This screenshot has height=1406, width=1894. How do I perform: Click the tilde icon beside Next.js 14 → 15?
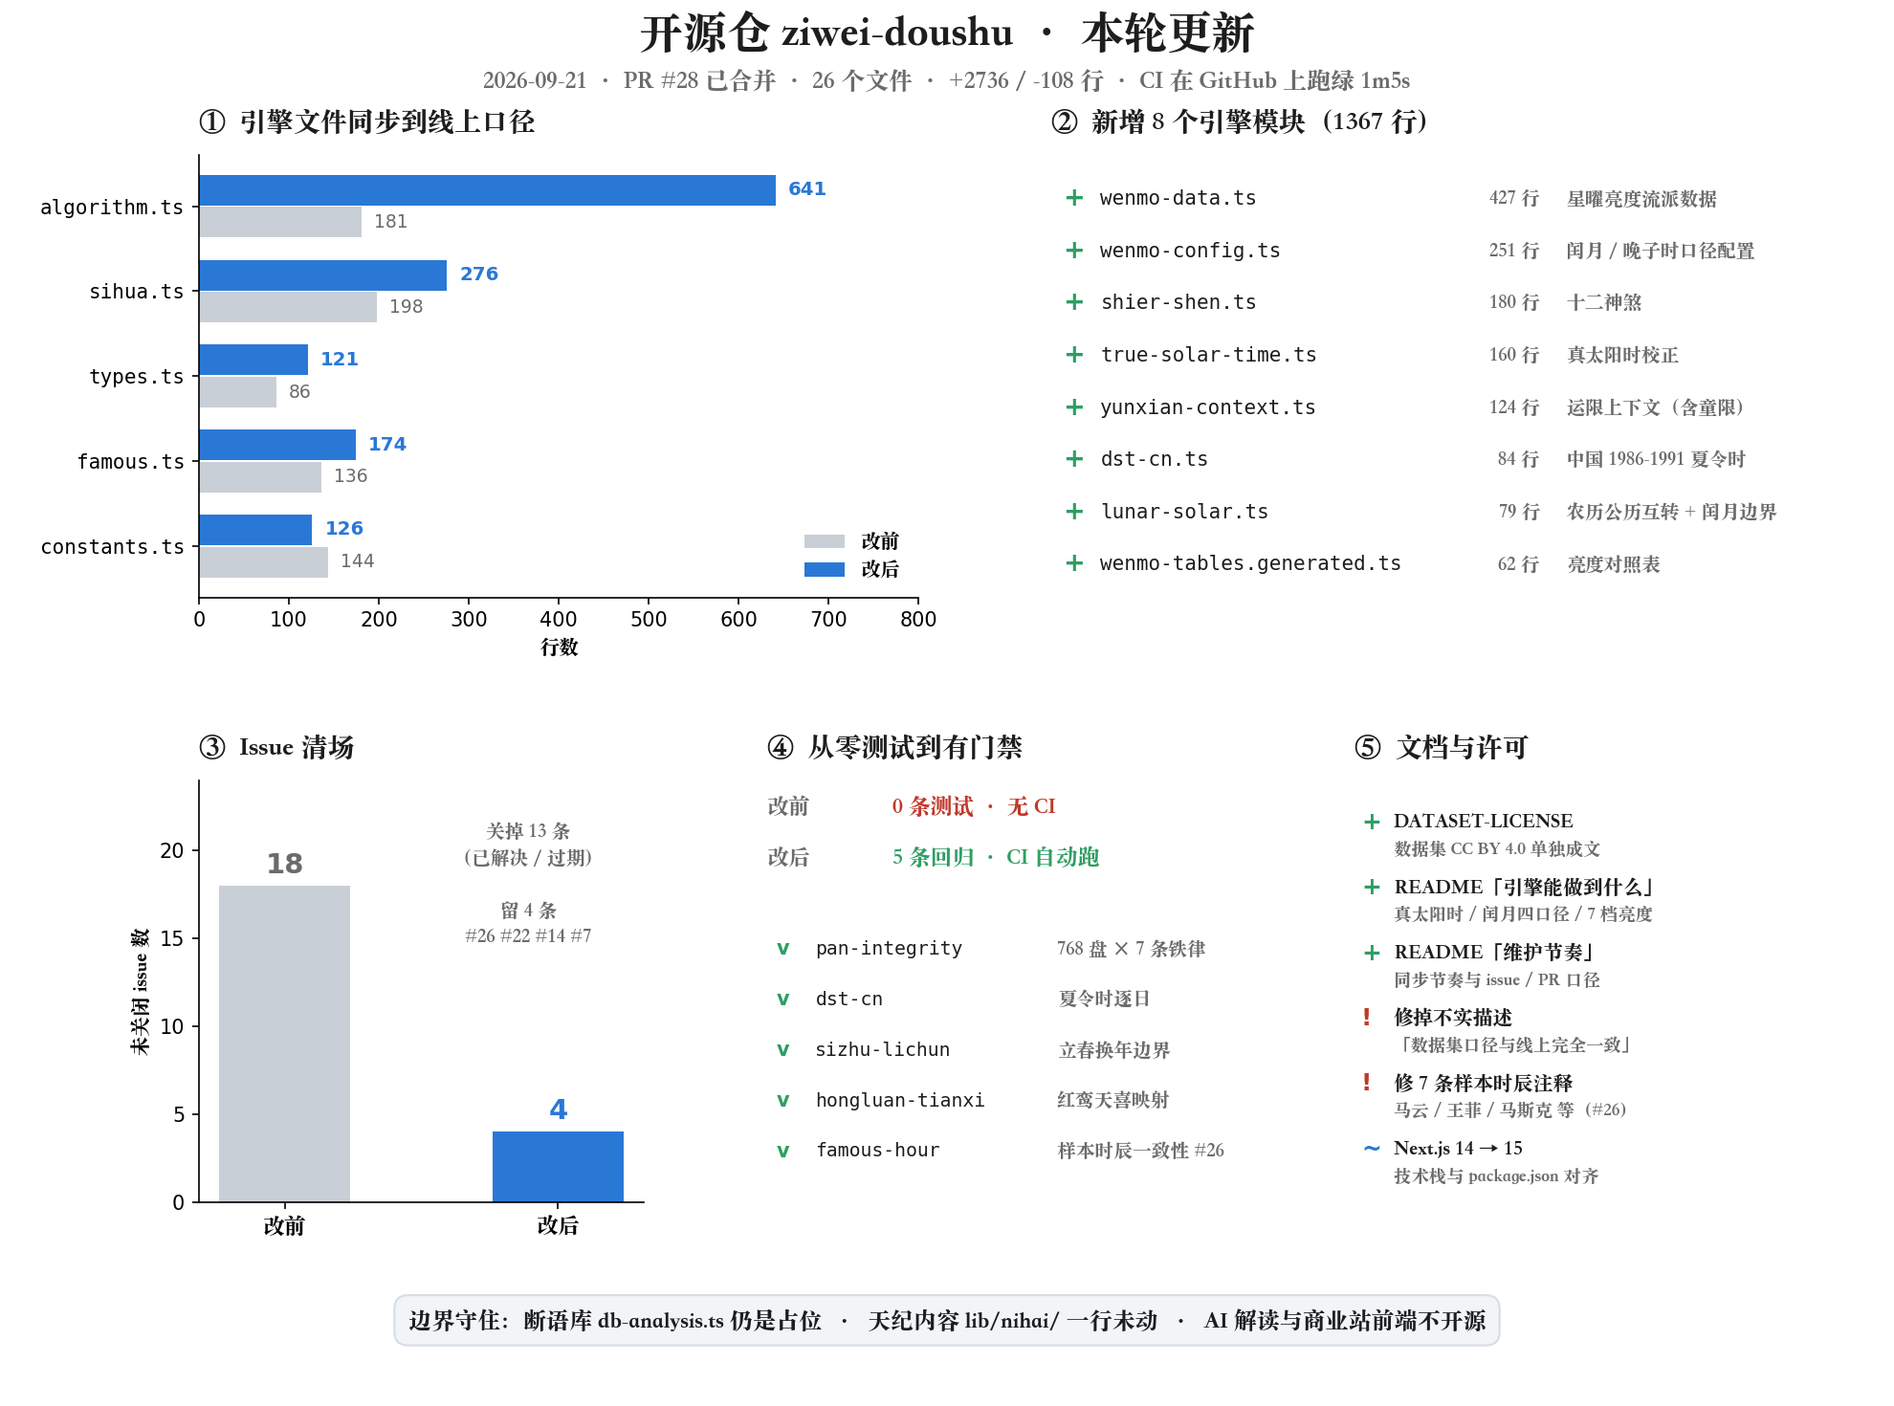(x=1372, y=1149)
